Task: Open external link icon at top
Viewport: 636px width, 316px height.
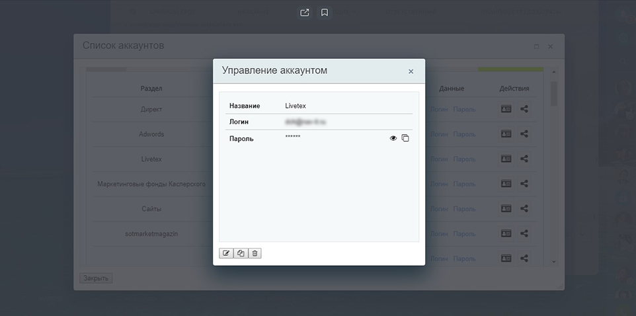Action: tap(305, 13)
